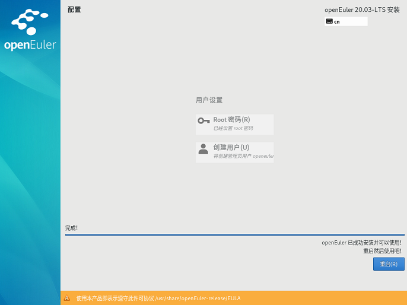Screen dimensions: 407x305
Task: Click the openEuler 已成功安装并可以使用 message
Action: (361, 243)
